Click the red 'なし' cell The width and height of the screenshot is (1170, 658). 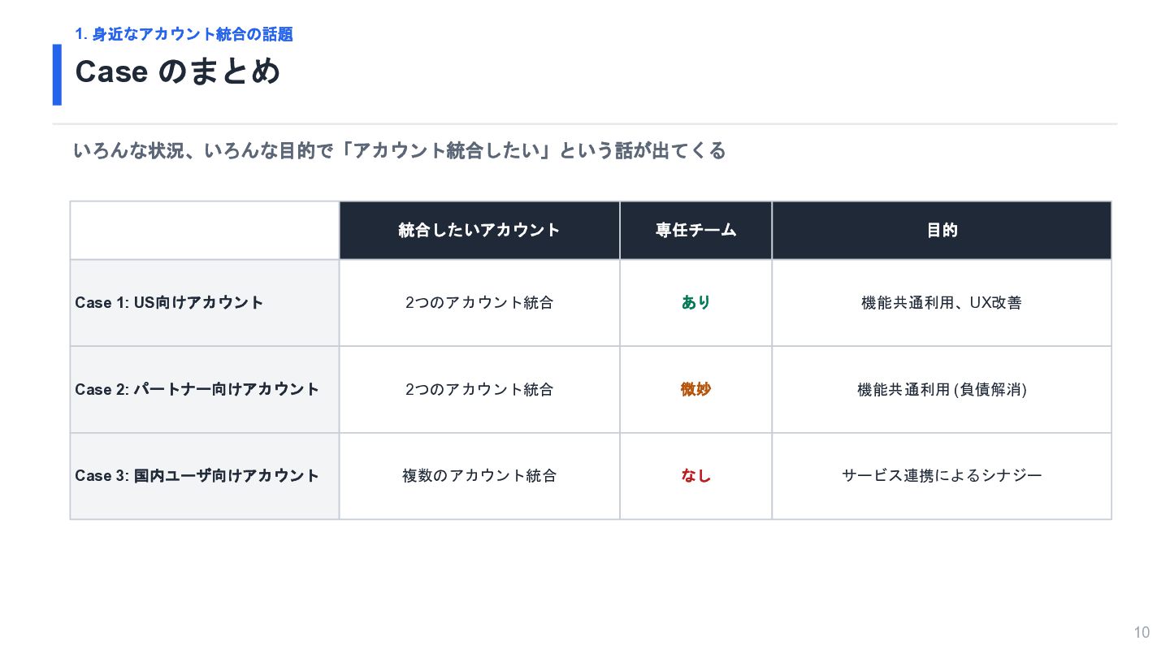click(696, 475)
